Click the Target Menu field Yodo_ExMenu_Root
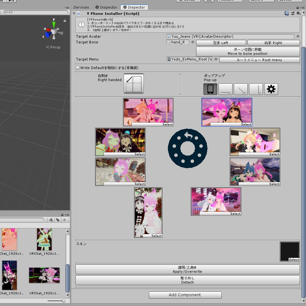Image resolution: width=306 pixels, height=306 pixels. point(189,59)
